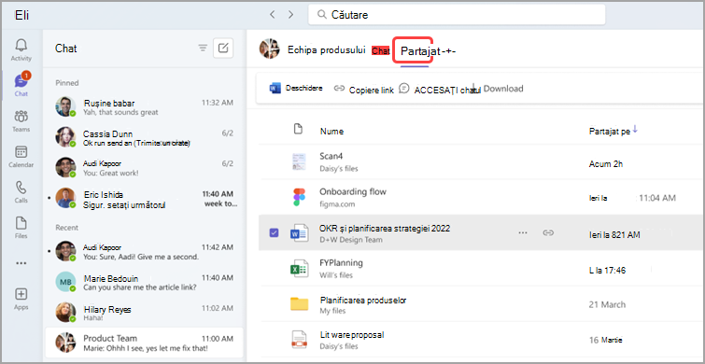705x364 pixels.
Task: Click the link icon of Copiere link
Action: (339, 89)
